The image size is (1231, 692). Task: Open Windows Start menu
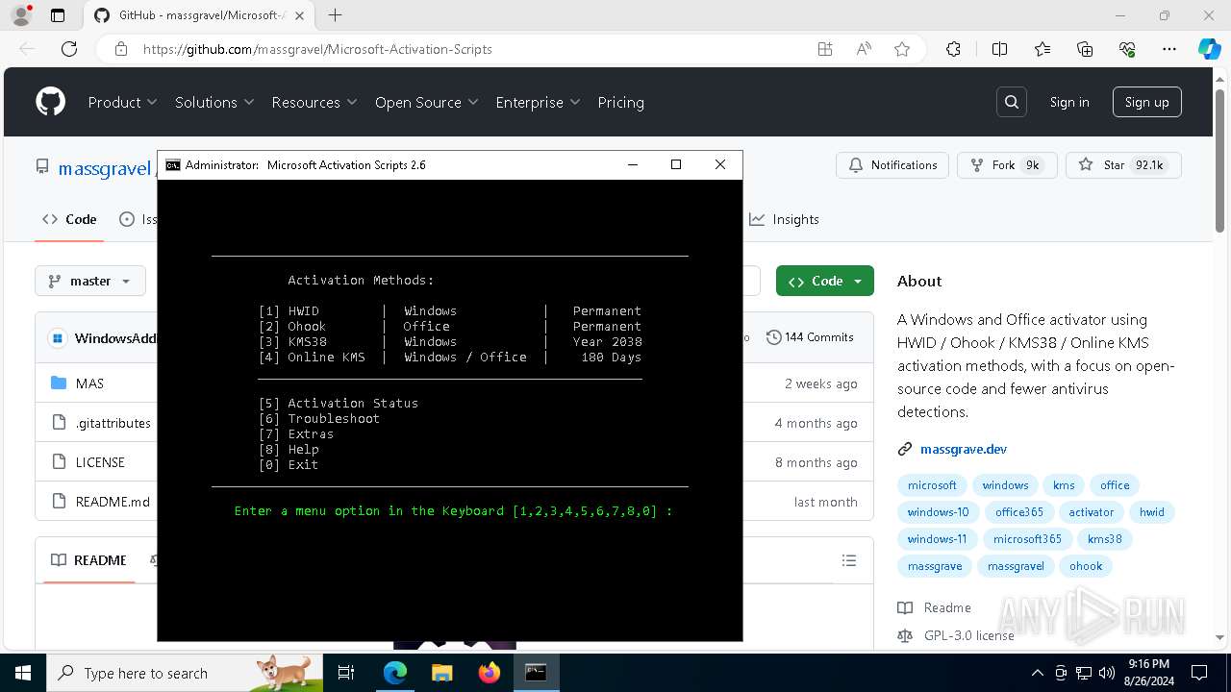pyautogui.click(x=22, y=673)
